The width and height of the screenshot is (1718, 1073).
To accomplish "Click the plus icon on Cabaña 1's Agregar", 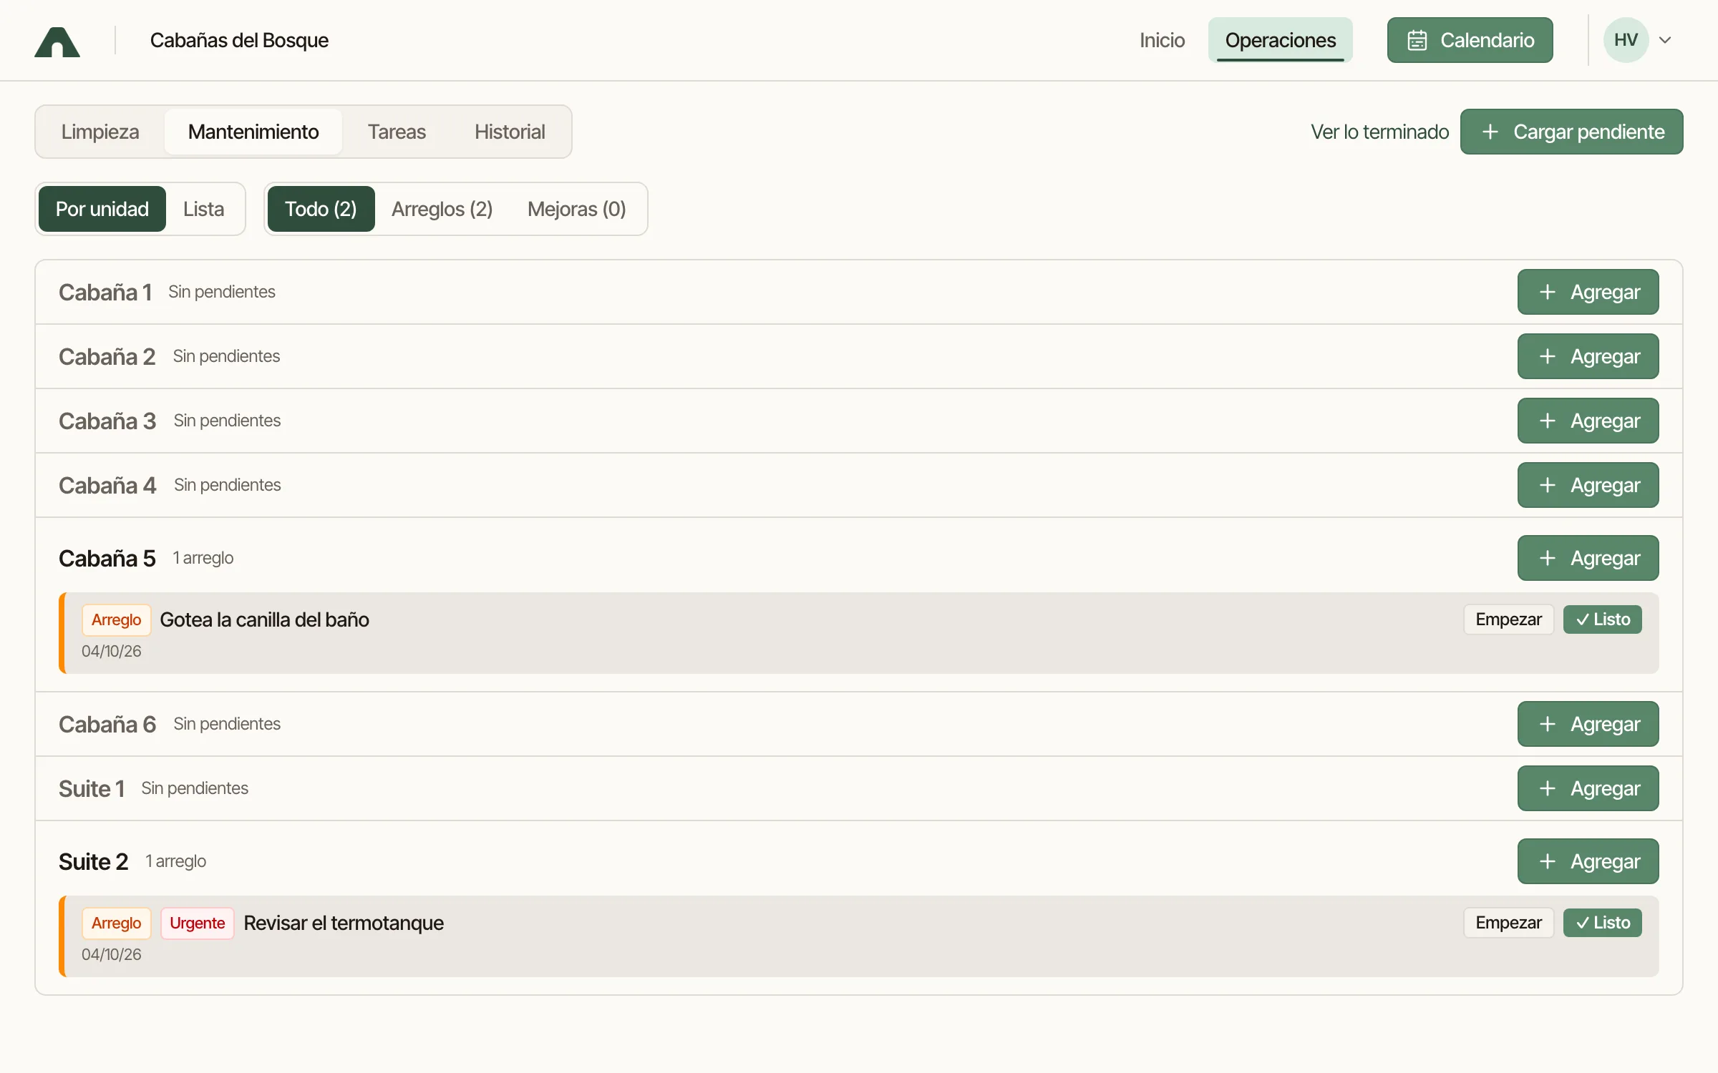I will [x=1547, y=292].
